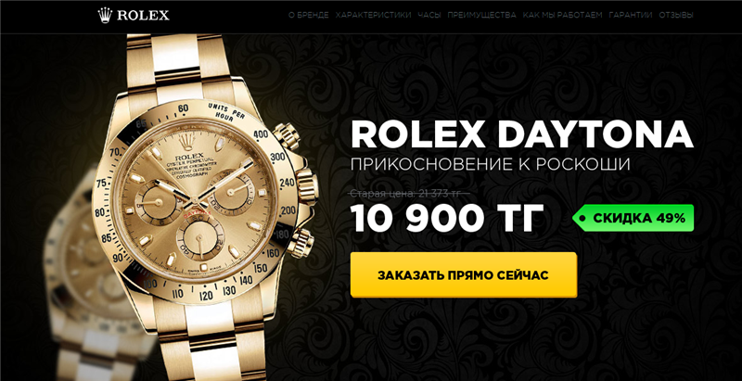The width and height of the screenshot is (742, 381).
Task: Click the ЗАКАЗАТЬ ПРЯМО СЕЙЧАС button
Action: (464, 275)
